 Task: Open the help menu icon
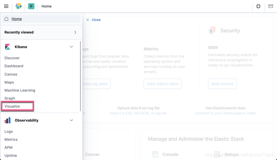[x=258, y=6]
